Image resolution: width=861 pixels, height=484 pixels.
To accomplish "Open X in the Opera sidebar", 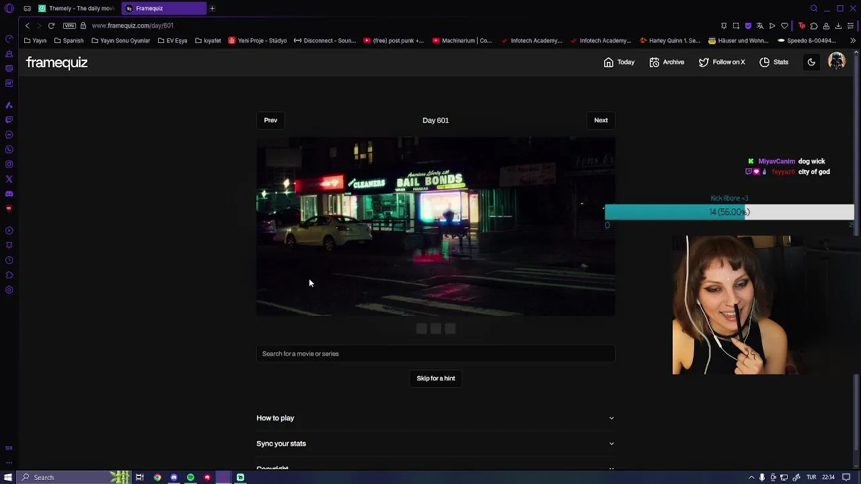I will click(x=9, y=179).
